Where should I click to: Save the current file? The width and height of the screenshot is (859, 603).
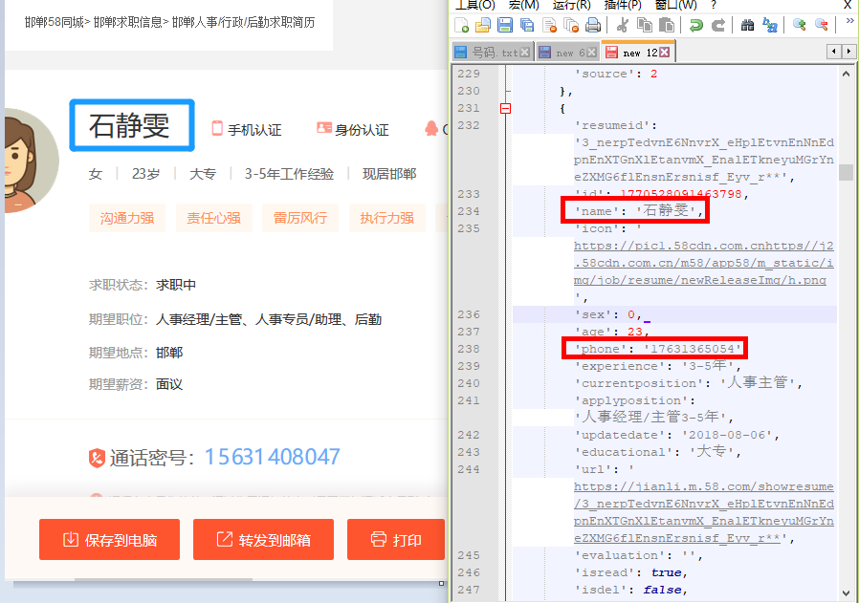(504, 25)
